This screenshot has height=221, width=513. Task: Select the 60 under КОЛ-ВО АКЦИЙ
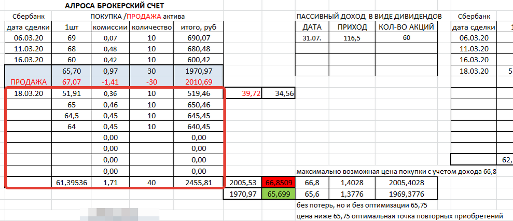(x=406, y=38)
